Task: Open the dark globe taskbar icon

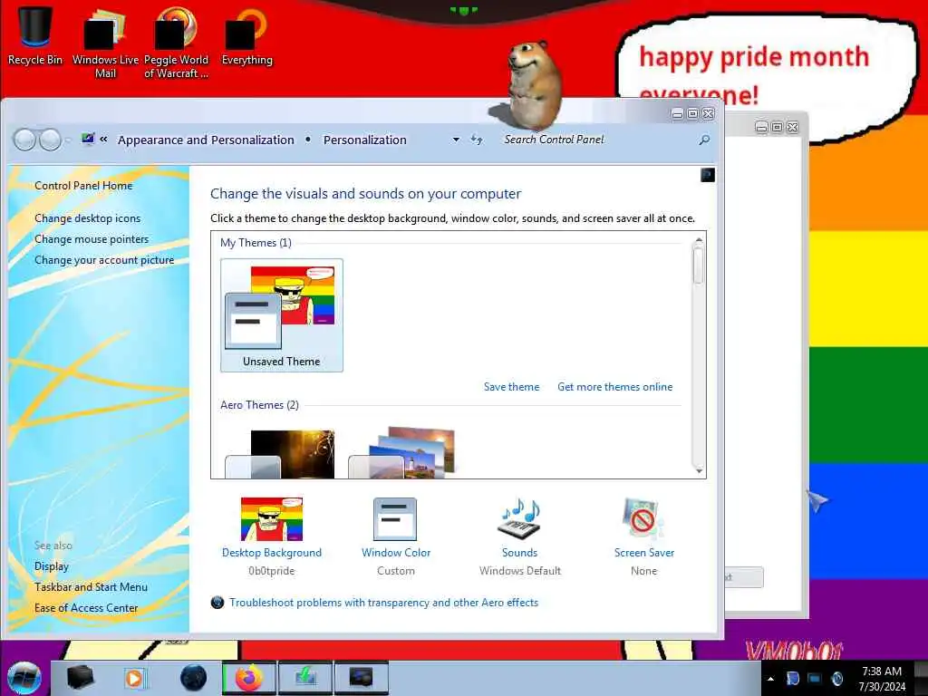Action: coord(193,678)
